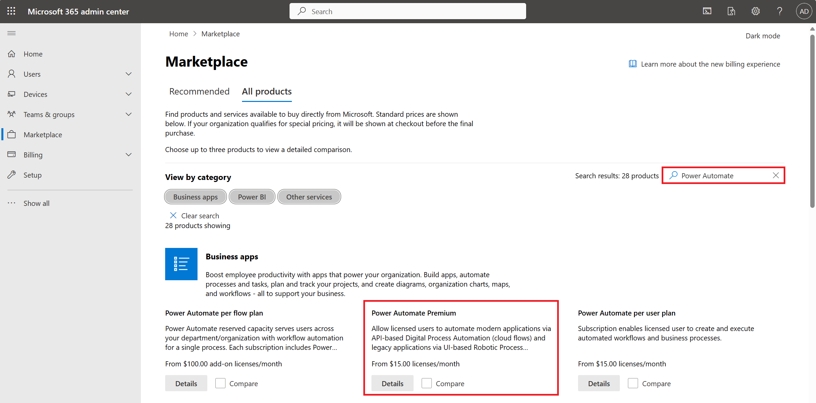Click the Setup sidebar icon
The image size is (816, 403).
pos(11,175)
